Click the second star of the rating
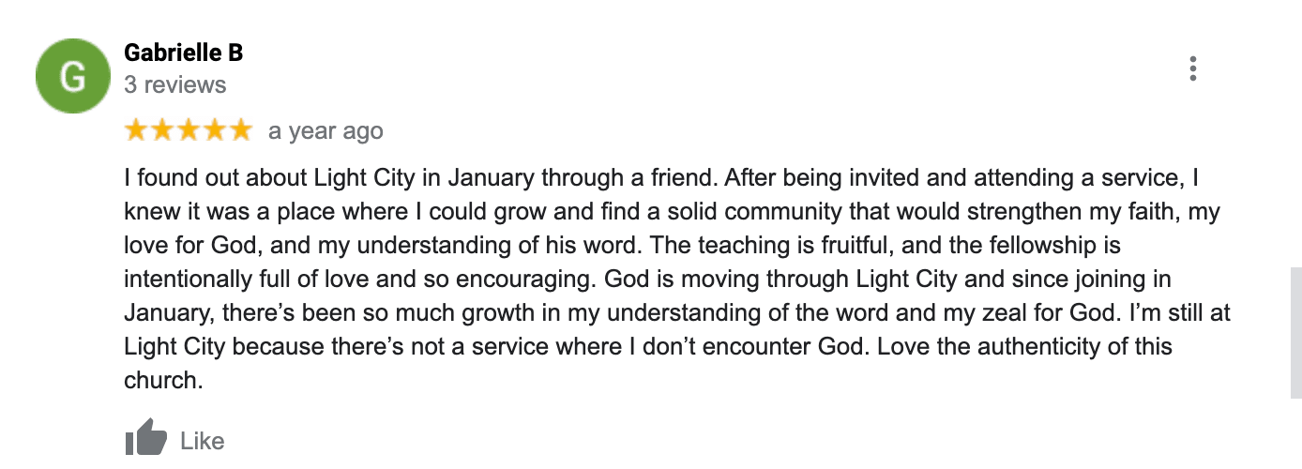Viewport: 1302px width, 469px height. [163, 130]
